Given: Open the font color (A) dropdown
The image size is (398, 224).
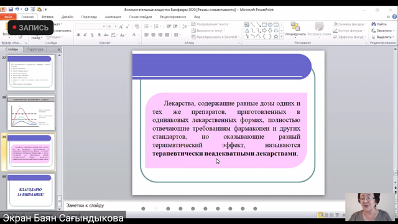Looking at the screenshot, I should coord(135,35).
